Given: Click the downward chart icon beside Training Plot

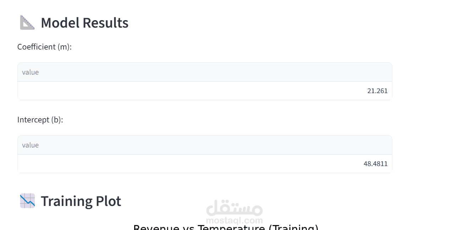Looking at the screenshot, I should tap(27, 201).
